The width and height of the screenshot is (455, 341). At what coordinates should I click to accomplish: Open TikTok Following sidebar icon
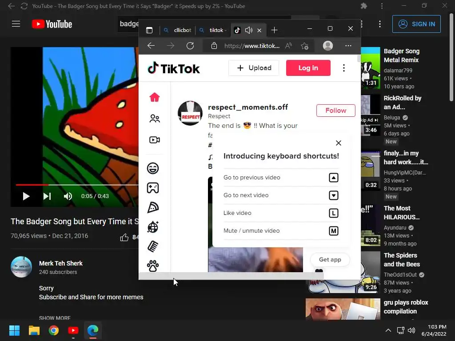pos(154,119)
